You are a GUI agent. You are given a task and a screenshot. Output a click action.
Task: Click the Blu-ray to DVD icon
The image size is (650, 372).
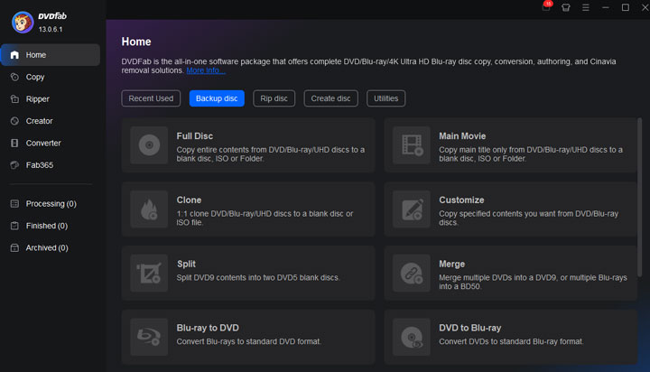[149, 337]
